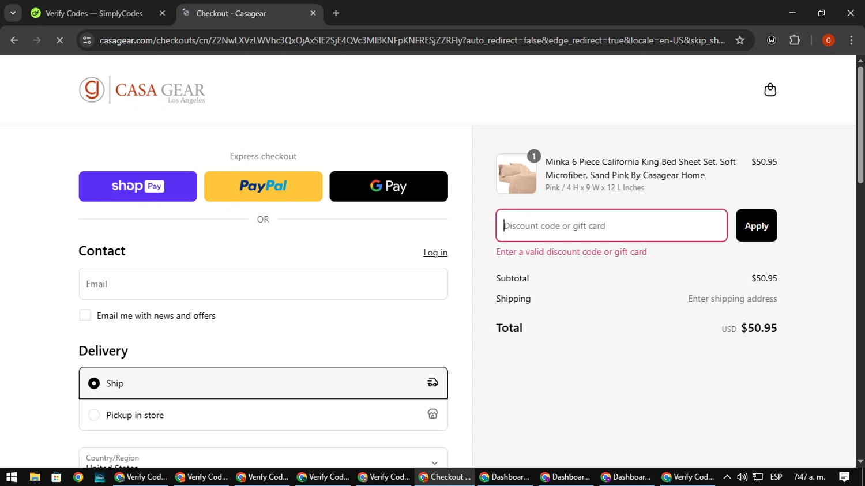Open the Chrome three-dot menu
Screen dimensions: 865x486
click(x=851, y=40)
